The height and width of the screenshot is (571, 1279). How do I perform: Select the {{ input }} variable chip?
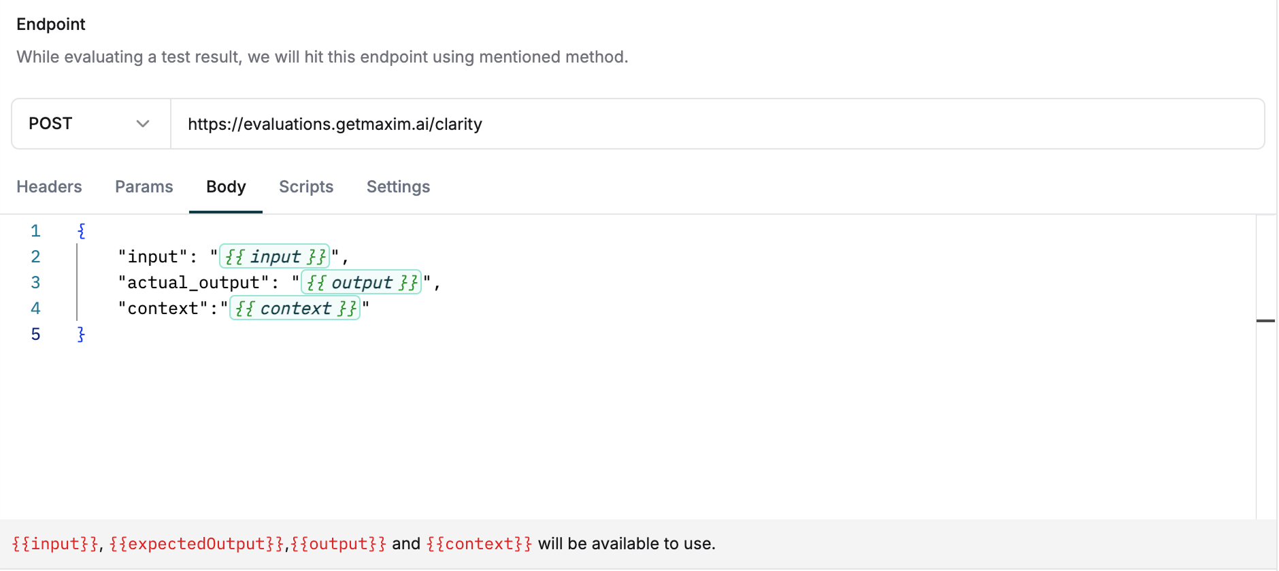pyautogui.click(x=274, y=256)
